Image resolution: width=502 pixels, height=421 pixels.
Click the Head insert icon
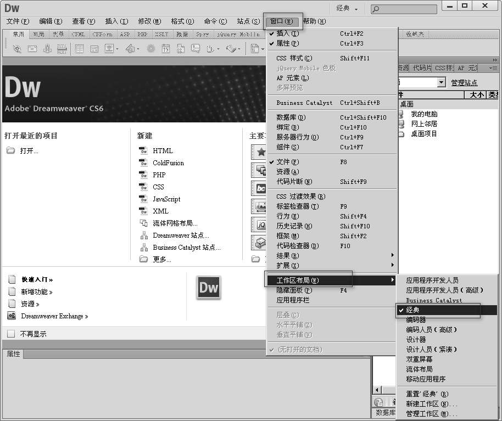click(210, 49)
